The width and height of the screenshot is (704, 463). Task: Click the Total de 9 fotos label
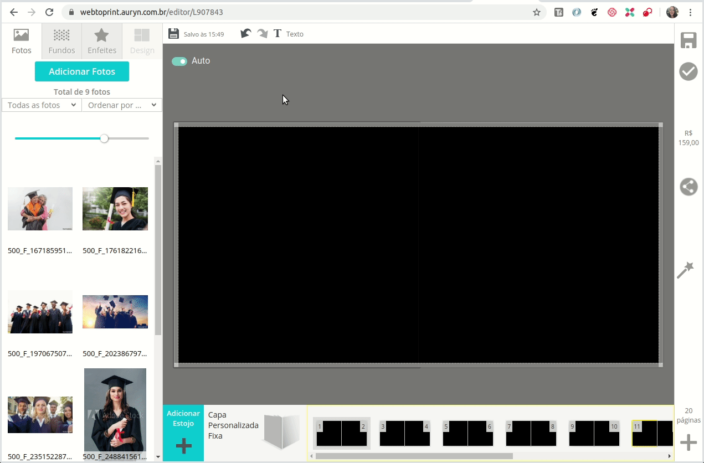click(x=82, y=92)
